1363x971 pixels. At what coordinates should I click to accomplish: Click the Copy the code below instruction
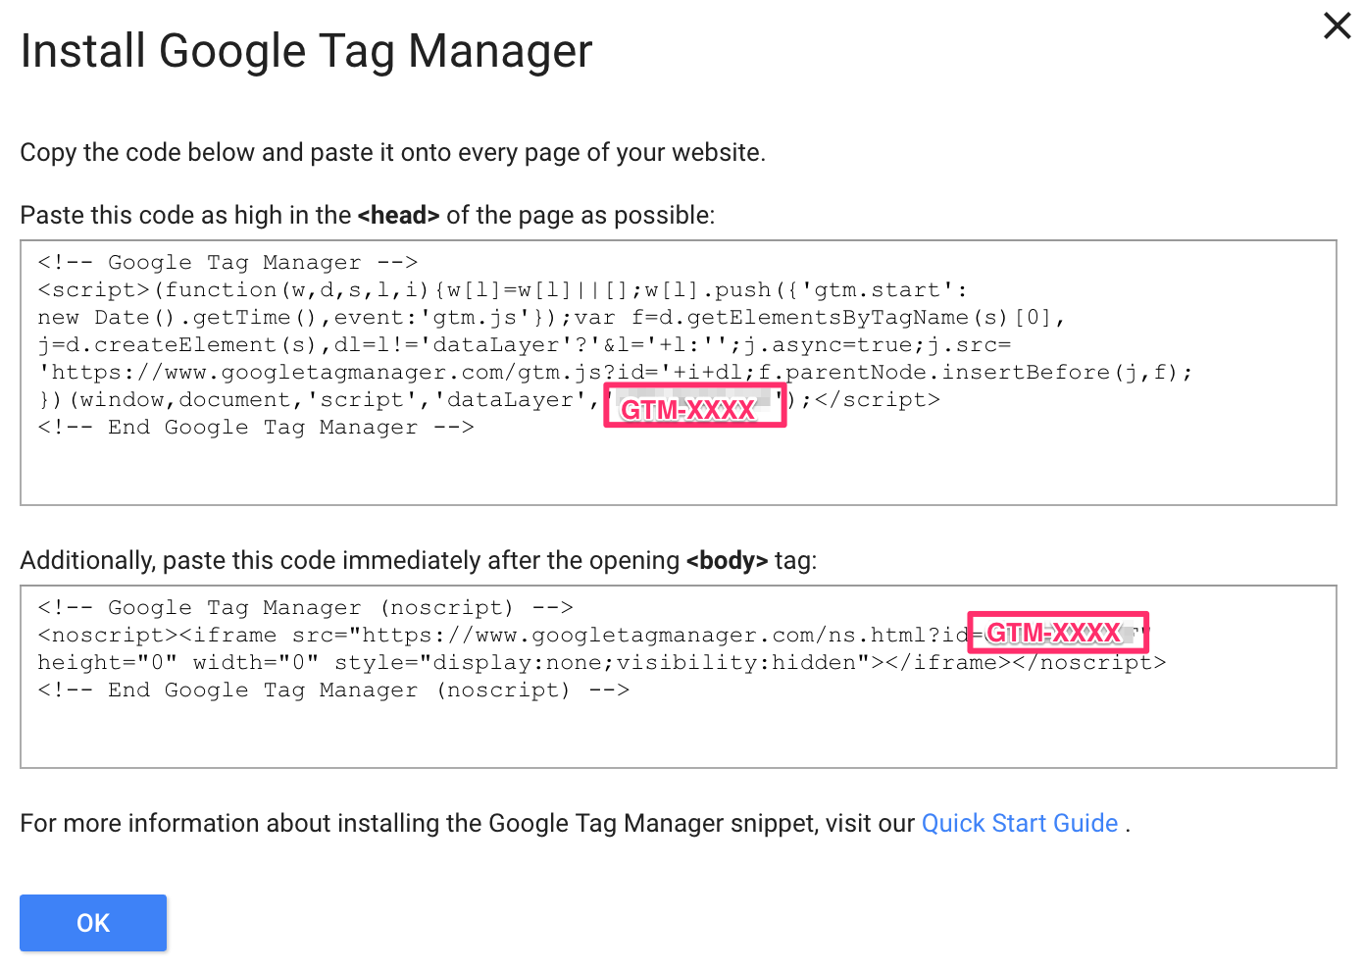(392, 152)
